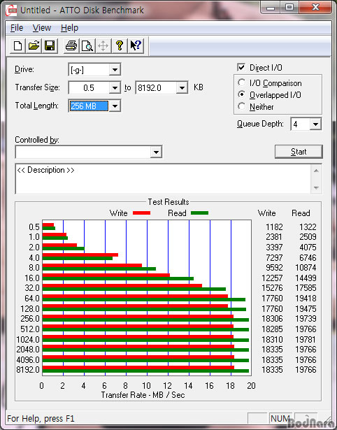
Task: Open a saved benchmark file icon
Action: [34, 45]
